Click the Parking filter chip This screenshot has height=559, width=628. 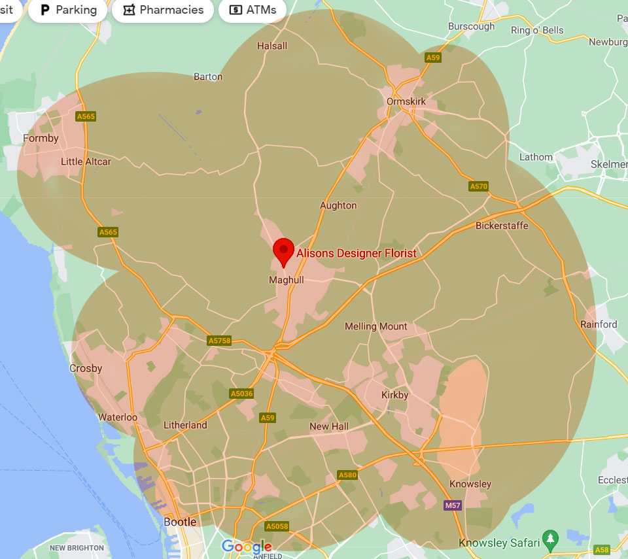68,10
